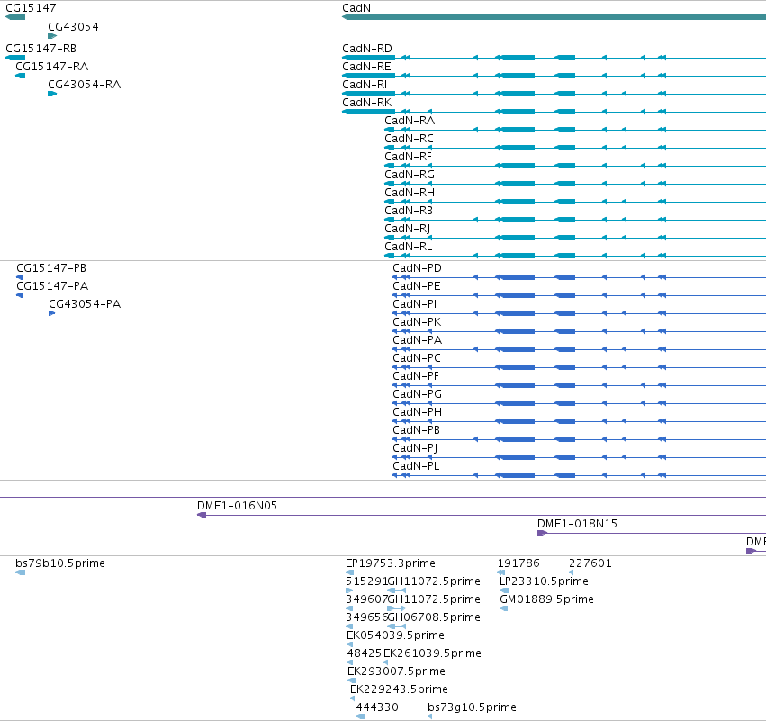The width and height of the screenshot is (766, 721).
Task: Select the 515291 EST label
Action: 366,581
